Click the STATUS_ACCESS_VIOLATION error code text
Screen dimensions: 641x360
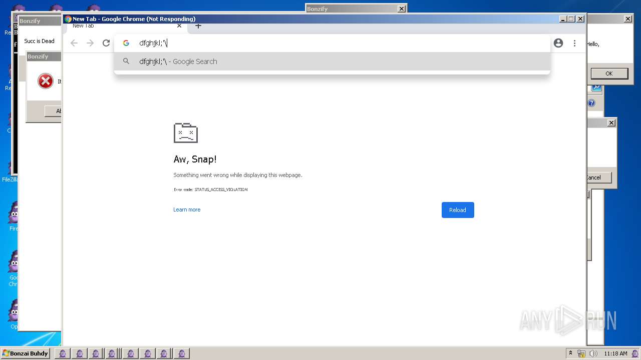pyautogui.click(x=221, y=189)
